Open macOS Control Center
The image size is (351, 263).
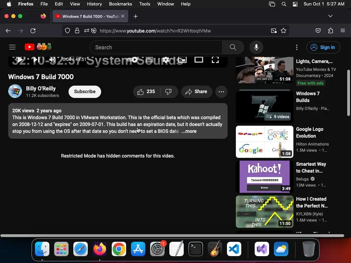295,4
